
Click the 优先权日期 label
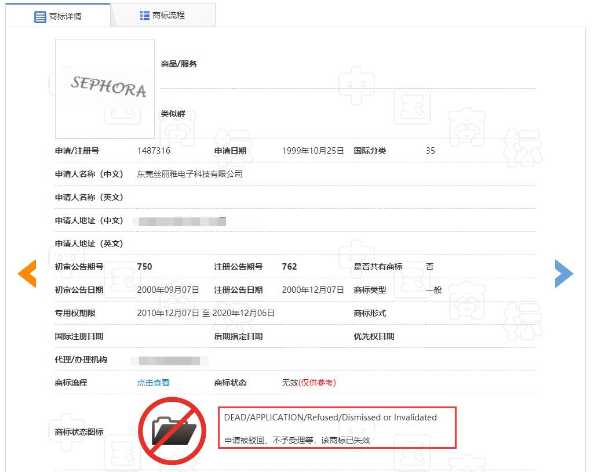click(374, 336)
